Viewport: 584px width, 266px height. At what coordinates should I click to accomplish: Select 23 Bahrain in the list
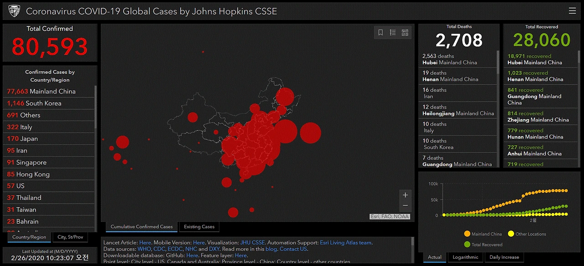[49, 221]
